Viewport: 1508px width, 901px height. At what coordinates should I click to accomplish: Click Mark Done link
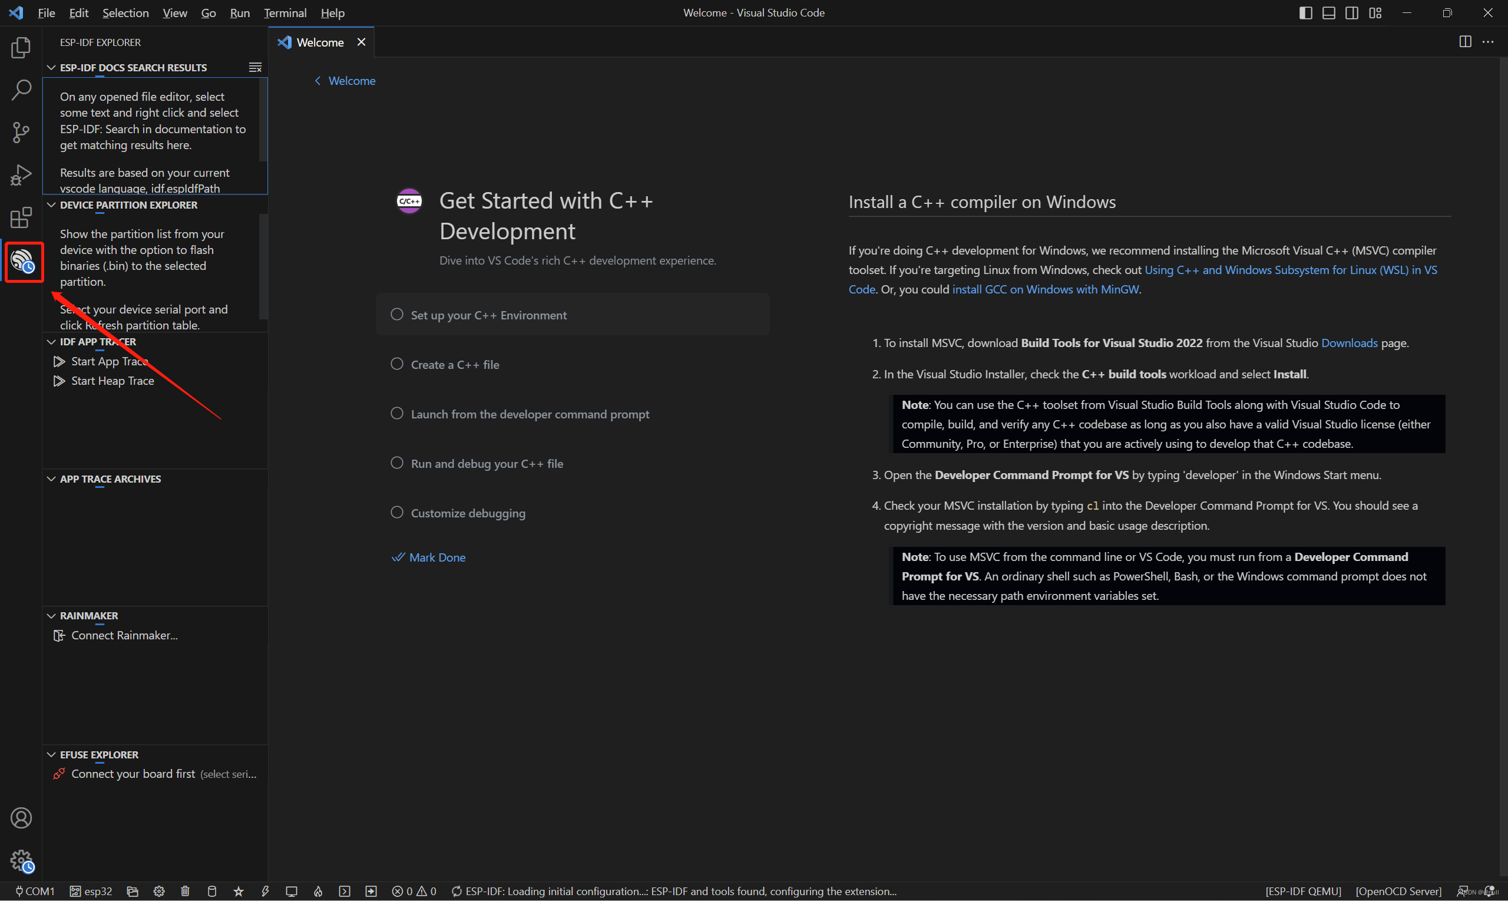click(428, 557)
